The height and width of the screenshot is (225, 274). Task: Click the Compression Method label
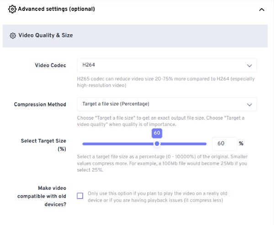click(x=40, y=105)
